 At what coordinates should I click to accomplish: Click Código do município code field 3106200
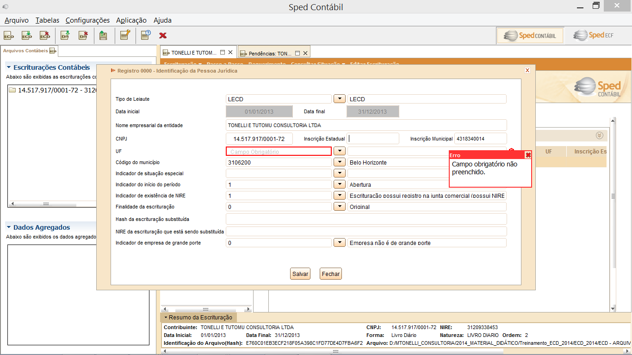click(279, 162)
